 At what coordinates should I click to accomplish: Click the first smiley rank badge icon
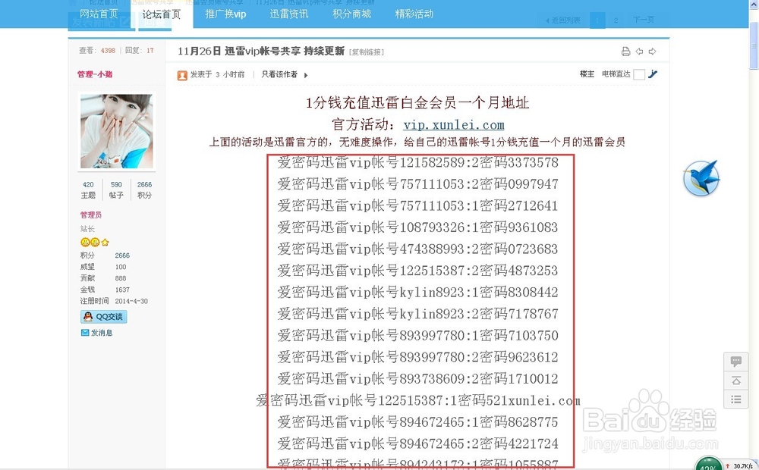pyautogui.click(x=85, y=243)
